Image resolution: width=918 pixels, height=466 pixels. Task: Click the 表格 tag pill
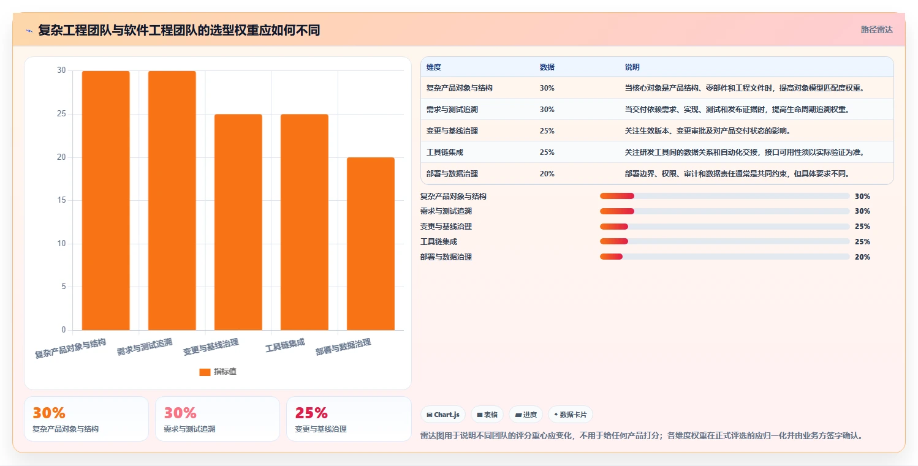[487, 415]
